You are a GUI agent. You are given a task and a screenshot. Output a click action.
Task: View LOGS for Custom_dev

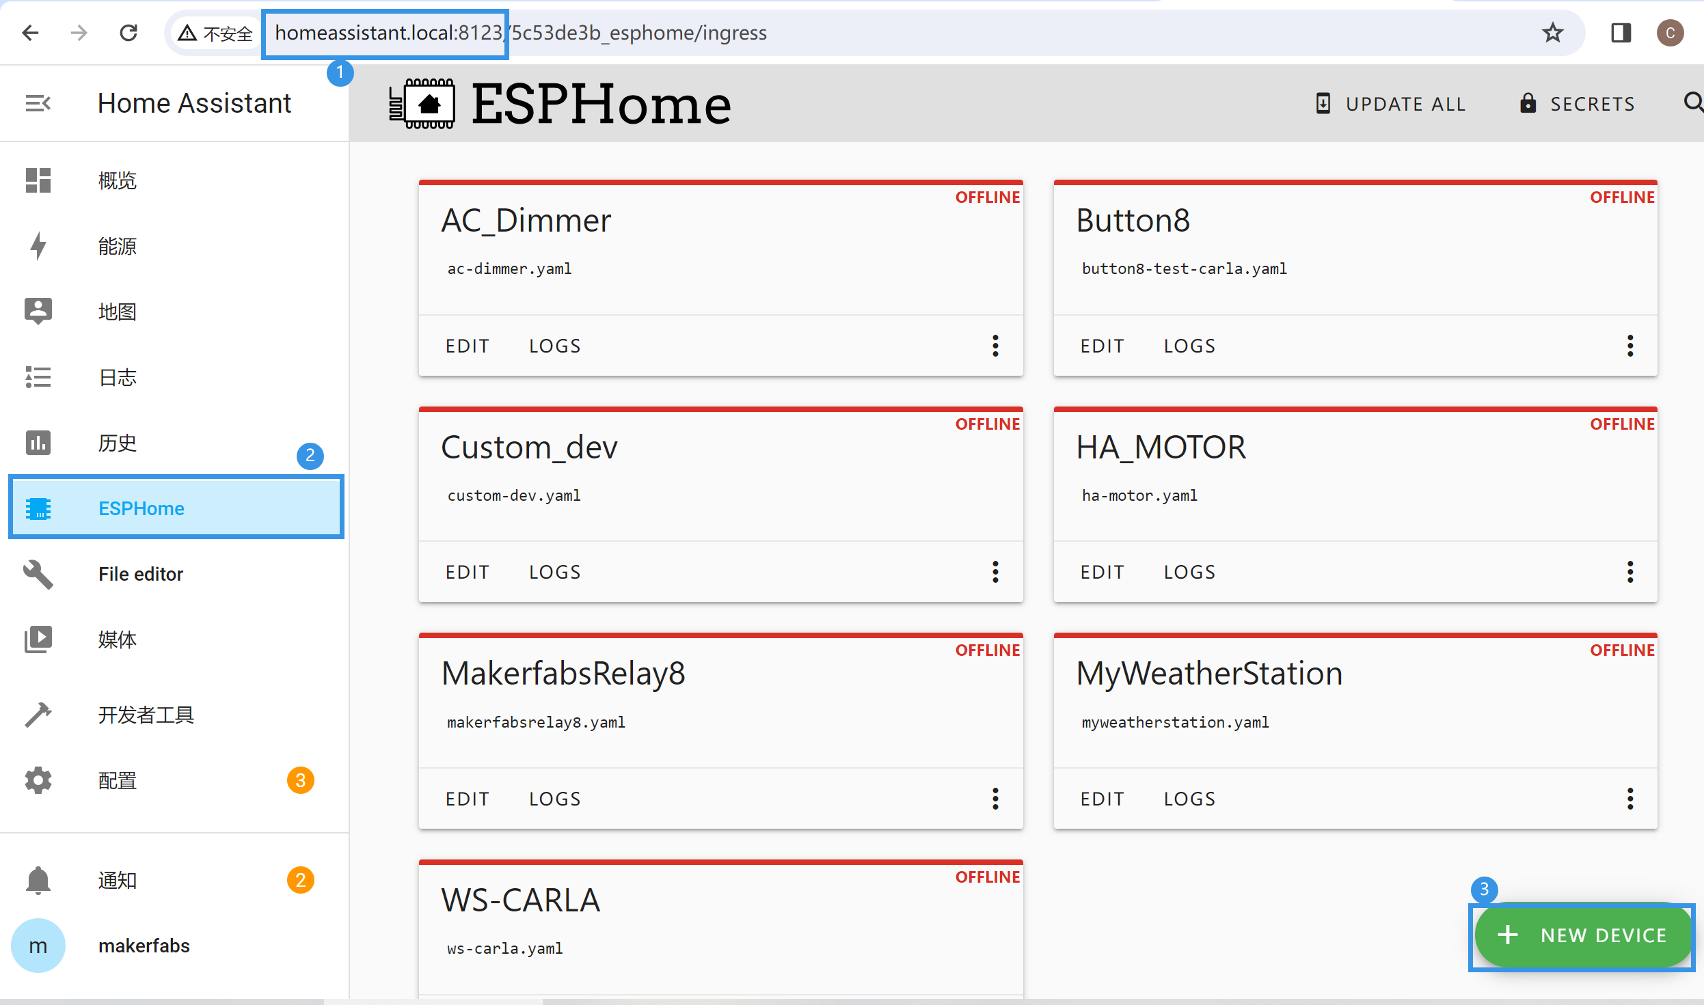coord(555,572)
